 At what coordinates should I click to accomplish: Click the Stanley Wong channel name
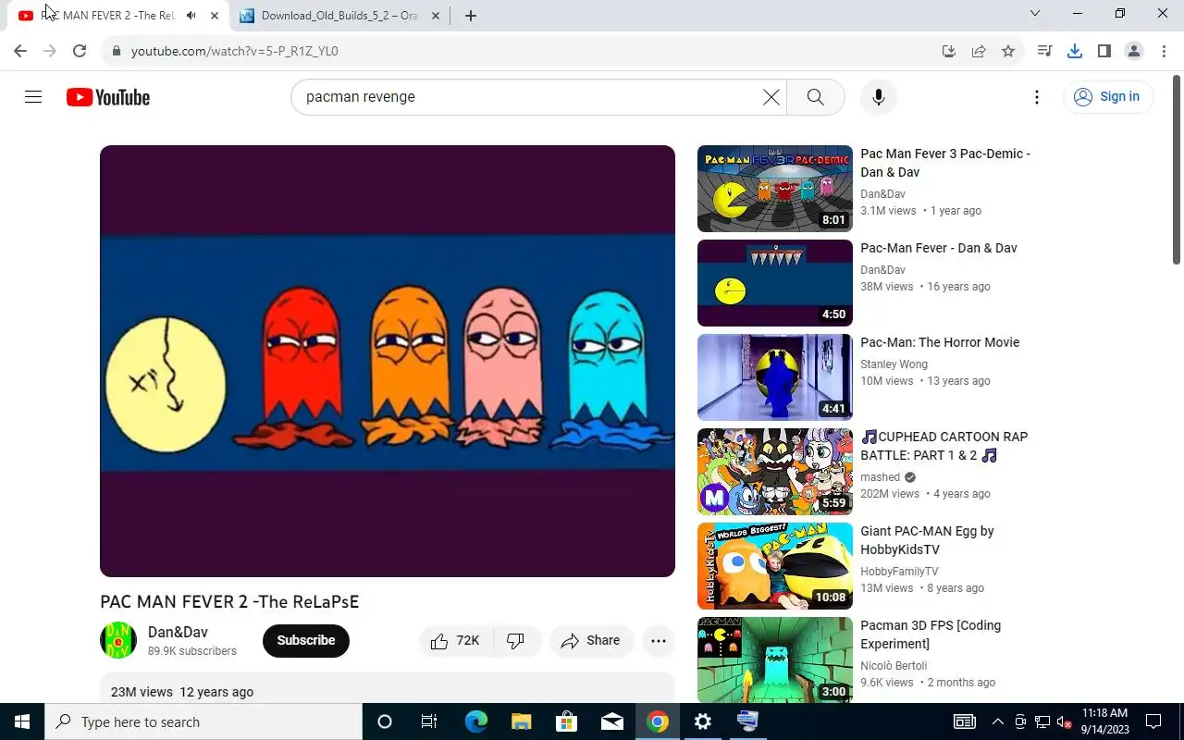point(894,364)
